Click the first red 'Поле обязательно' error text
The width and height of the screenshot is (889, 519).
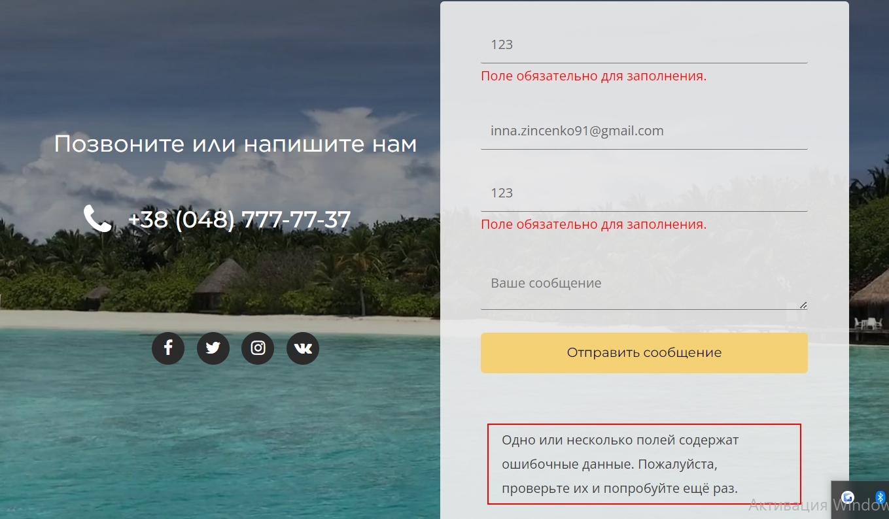594,76
